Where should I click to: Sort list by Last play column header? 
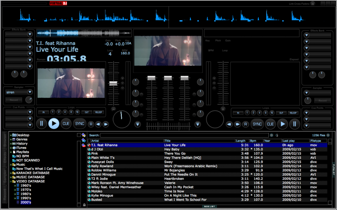(296, 141)
